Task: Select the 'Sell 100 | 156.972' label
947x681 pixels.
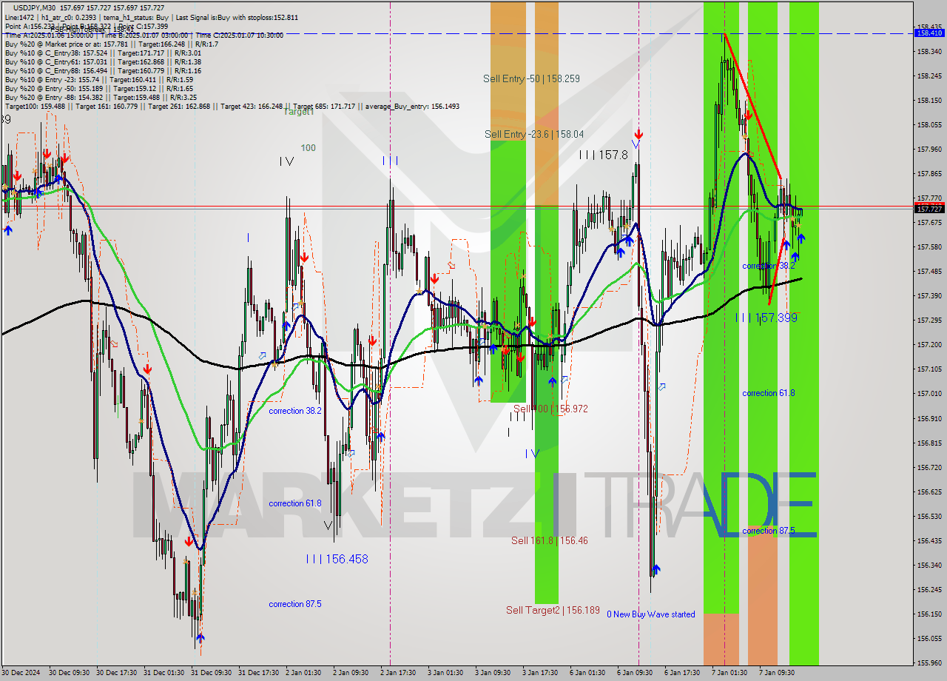Action: (550, 409)
